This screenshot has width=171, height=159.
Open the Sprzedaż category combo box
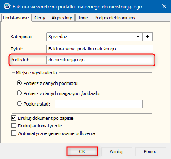pyautogui.click(x=95, y=37)
